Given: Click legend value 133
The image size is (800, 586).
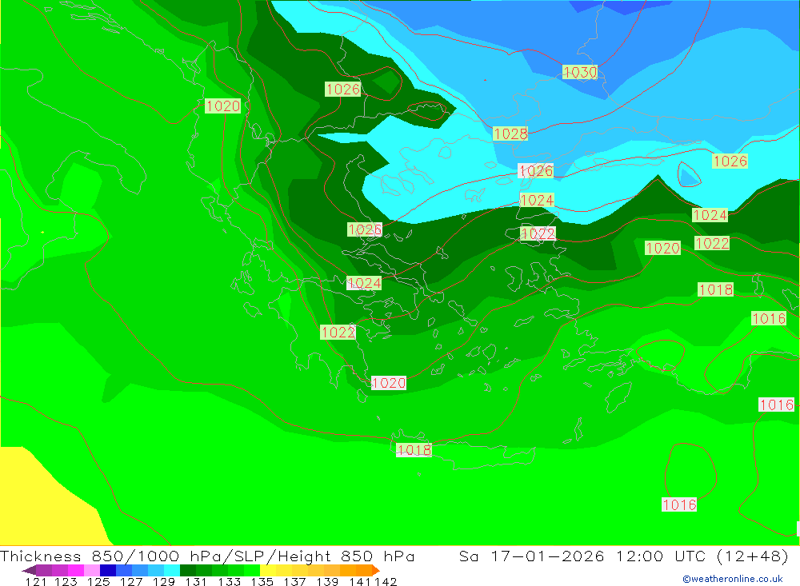Looking at the screenshot, I should point(229,581).
